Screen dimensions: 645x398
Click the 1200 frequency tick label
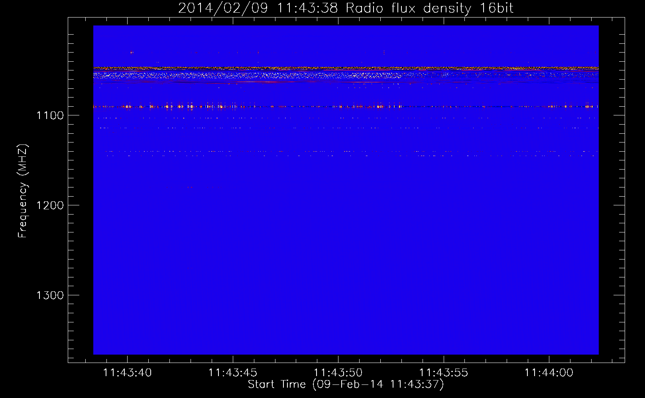pos(50,205)
